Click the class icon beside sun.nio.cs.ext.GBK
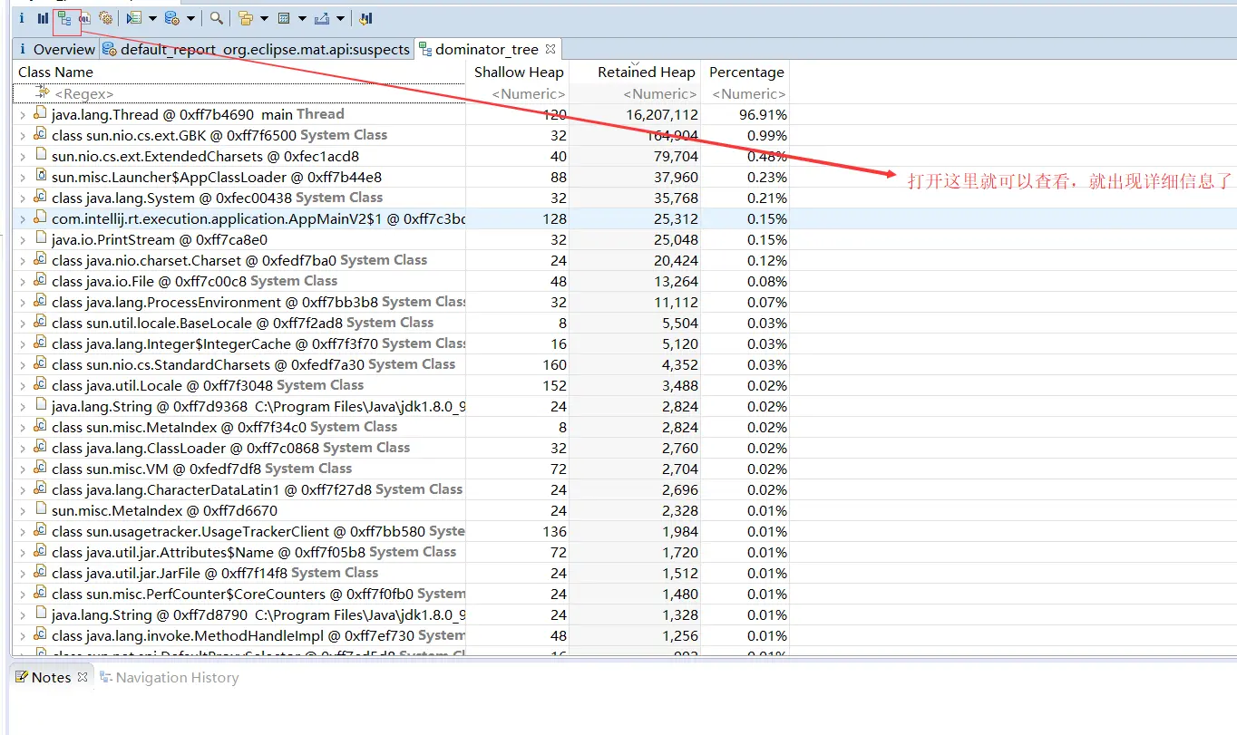Image resolution: width=1237 pixels, height=735 pixels. [x=40, y=135]
